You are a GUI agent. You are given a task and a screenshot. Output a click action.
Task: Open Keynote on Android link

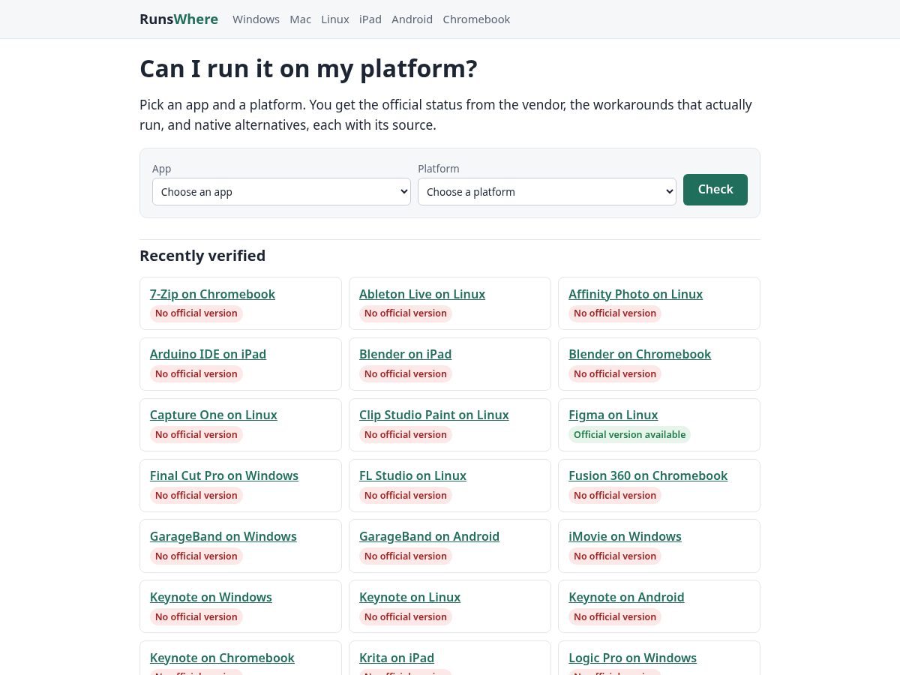click(626, 597)
